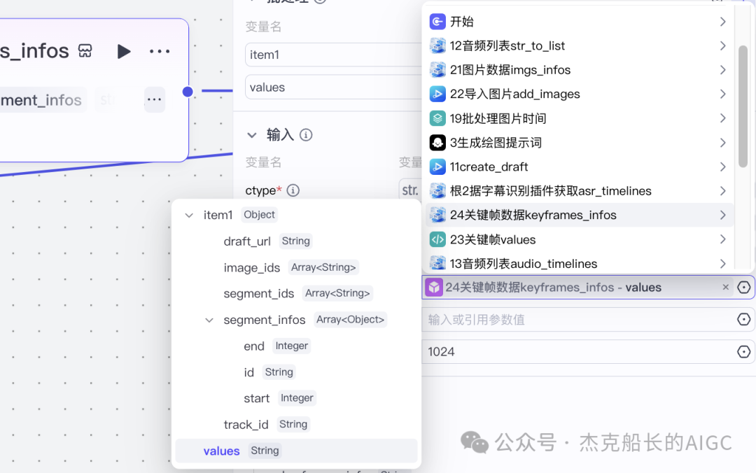Image resolution: width=756 pixels, height=473 pixels.
Task: Expand the 21图片数据imgs_infos submenu arrow
Action: tap(722, 70)
